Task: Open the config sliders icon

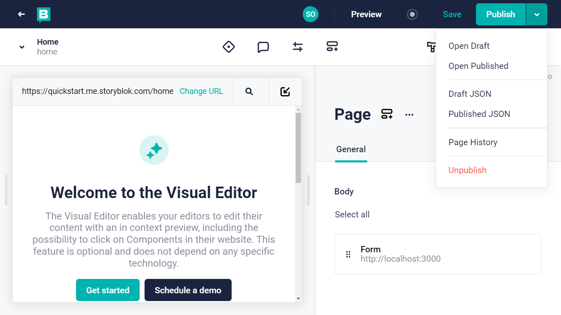Action: (x=298, y=47)
